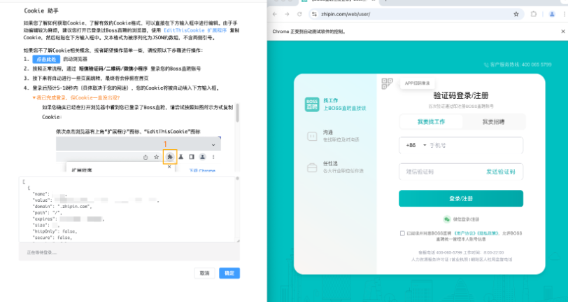Click the browser reload icon

tap(300, 14)
